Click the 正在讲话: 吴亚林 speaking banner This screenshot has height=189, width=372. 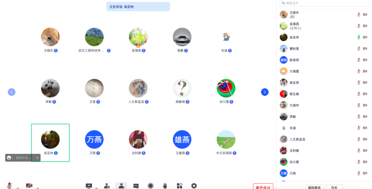pyautogui.click(x=138, y=6)
